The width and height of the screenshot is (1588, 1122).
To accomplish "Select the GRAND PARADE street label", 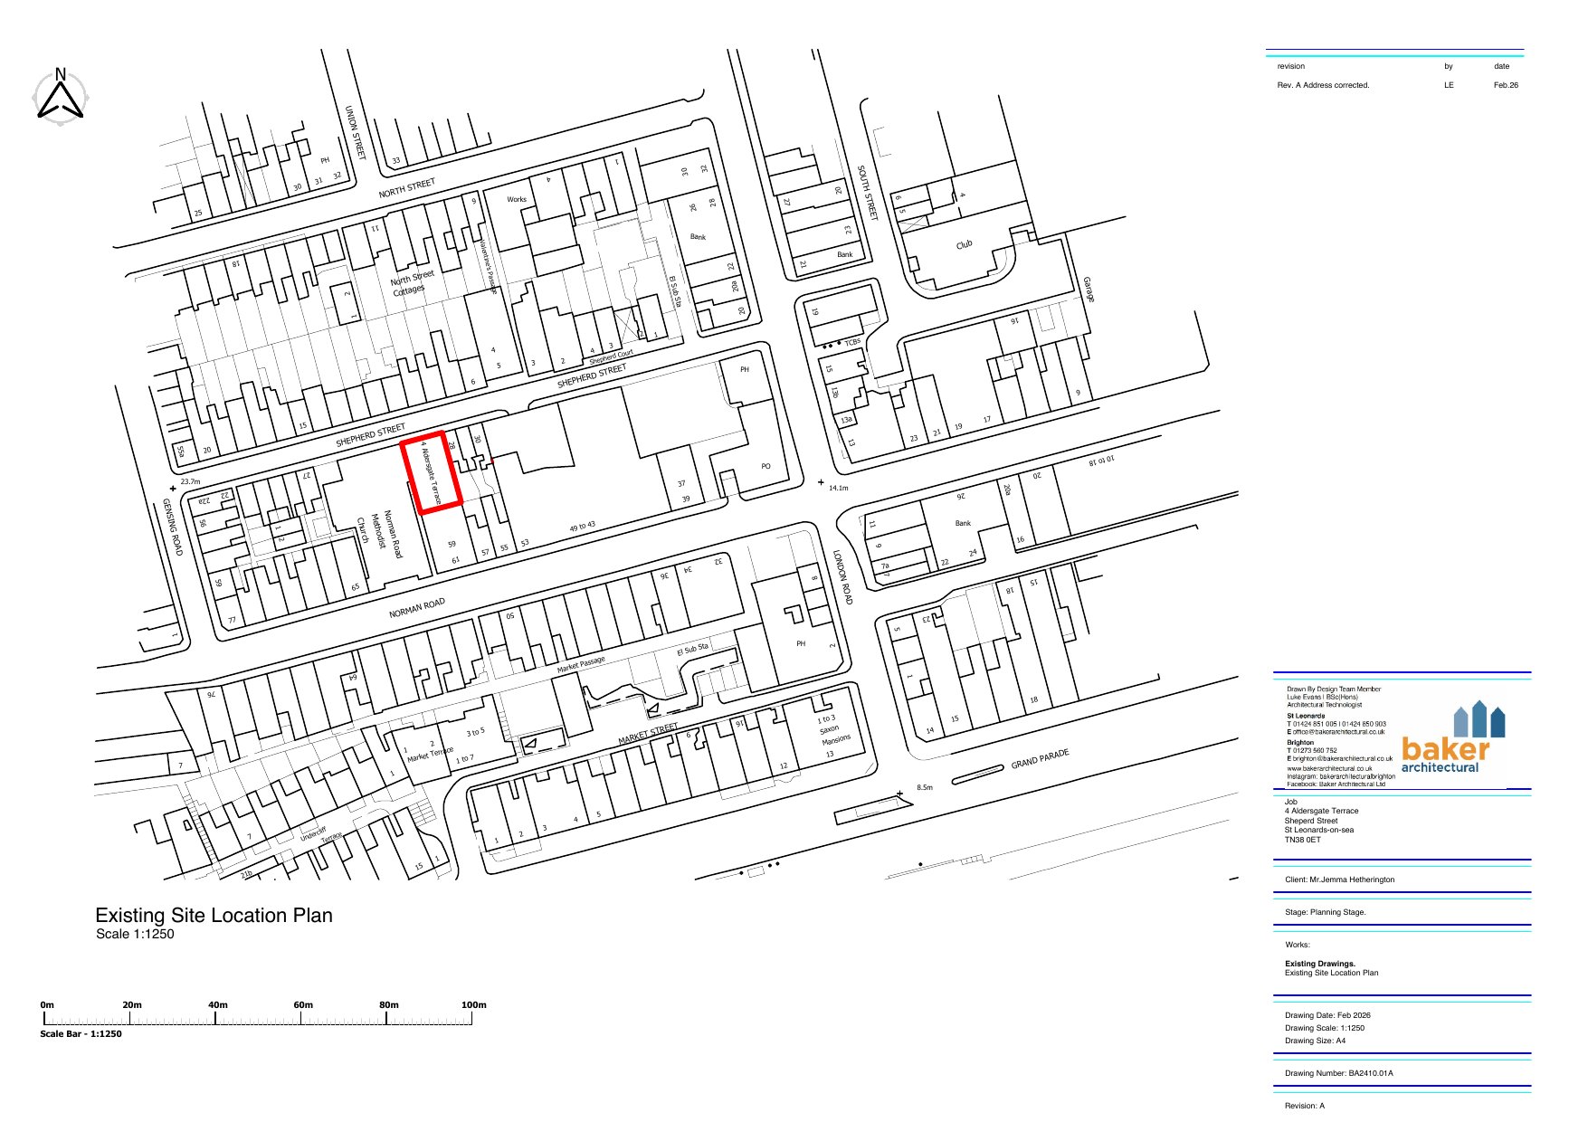I will tap(1040, 759).
